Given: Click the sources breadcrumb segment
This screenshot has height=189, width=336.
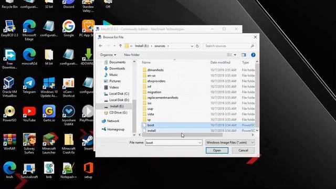Looking at the screenshot, I should pyautogui.click(x=160, y=46).
